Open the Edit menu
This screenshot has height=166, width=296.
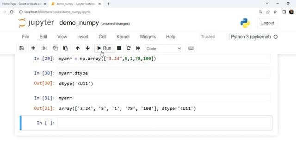(43, 37)
